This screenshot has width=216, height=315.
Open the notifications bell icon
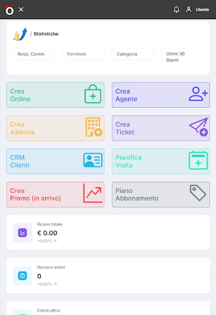(x=176, y=9)
